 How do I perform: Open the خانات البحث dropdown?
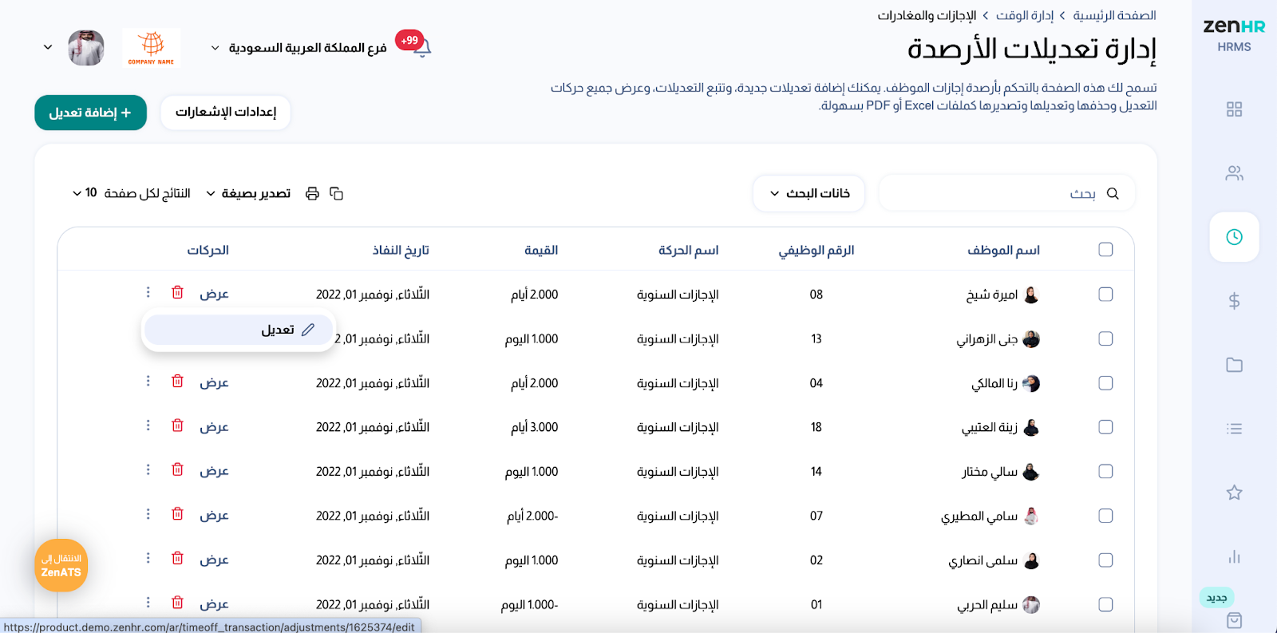(x=809, y=193)
